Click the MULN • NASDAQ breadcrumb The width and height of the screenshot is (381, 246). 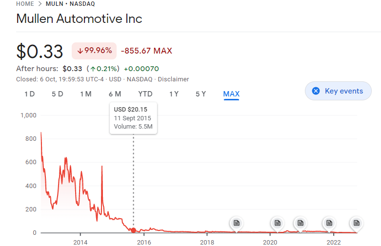70,4
